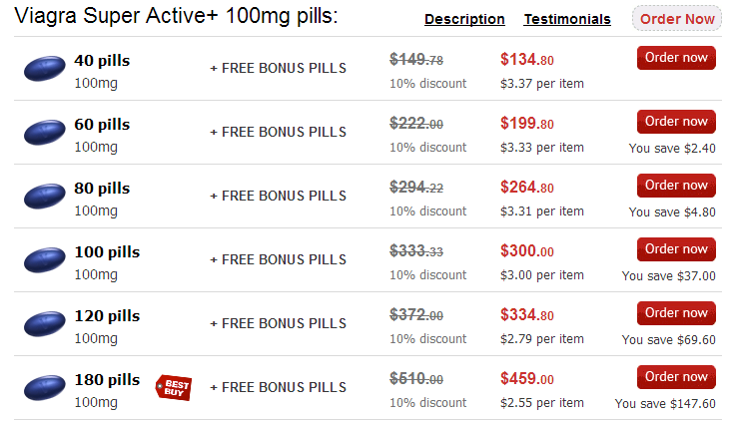This screenshot has height=422, width=733.
Task: Click the 180 pills label
Action: point(107,379)
